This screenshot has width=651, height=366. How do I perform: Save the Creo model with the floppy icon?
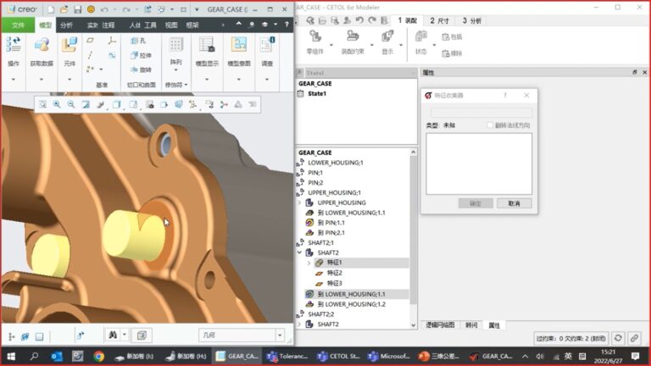click(78, 9)
